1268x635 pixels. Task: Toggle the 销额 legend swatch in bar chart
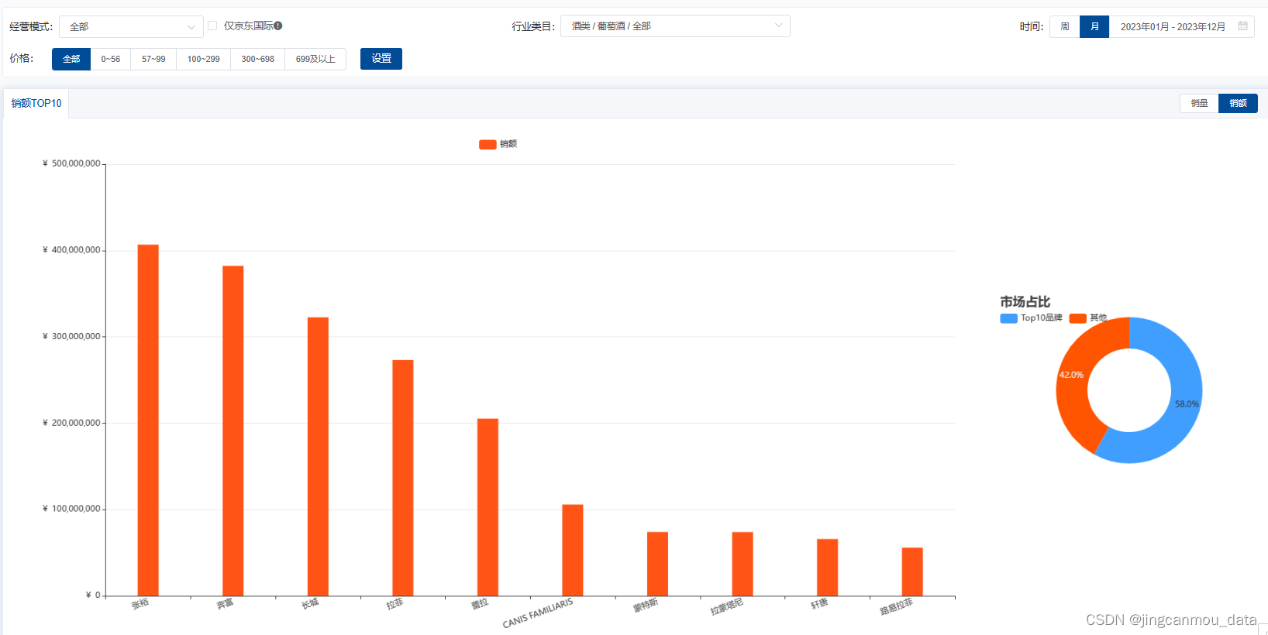488,144
